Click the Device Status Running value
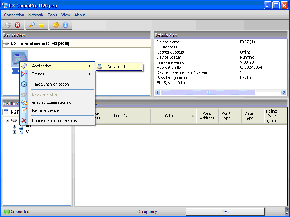Viewport: 290px width, 217px height. (x=247, y=57)
